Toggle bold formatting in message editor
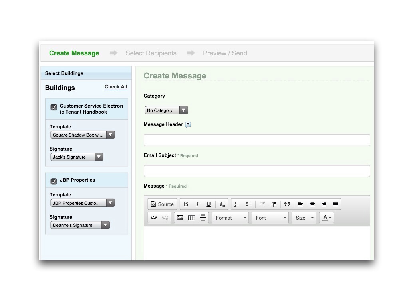Screen dimensions: 409x306 click(186, 204)
